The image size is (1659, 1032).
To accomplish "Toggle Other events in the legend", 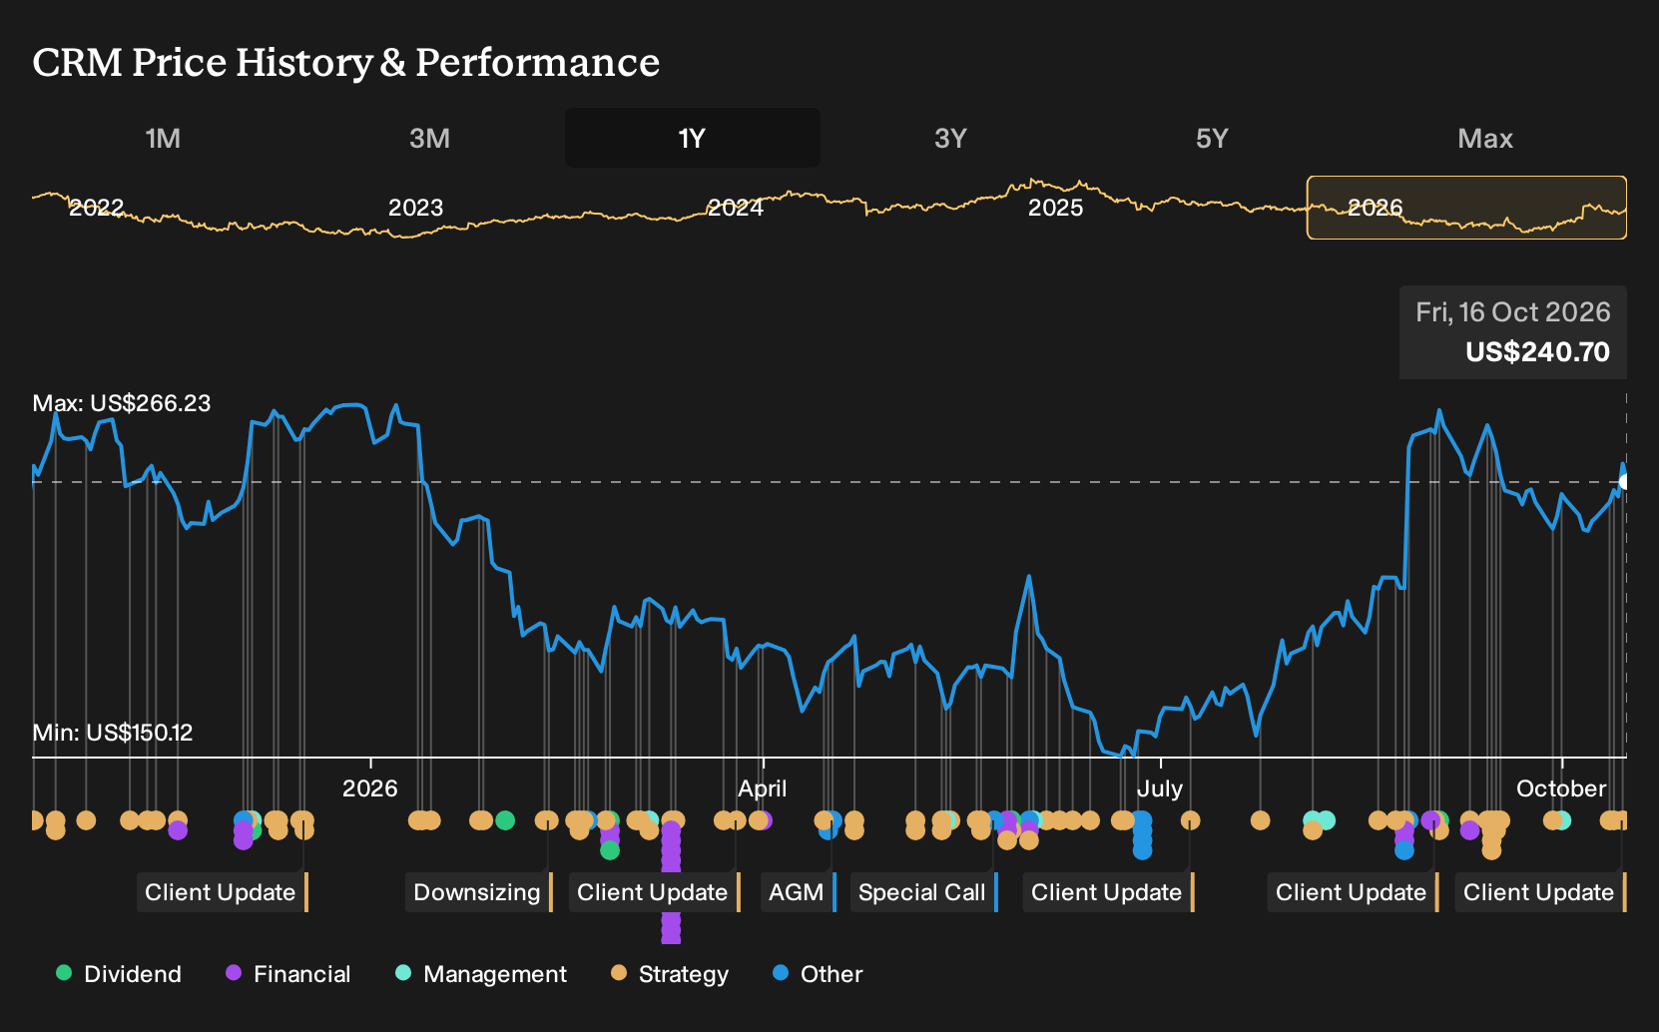I will point(818,974).
